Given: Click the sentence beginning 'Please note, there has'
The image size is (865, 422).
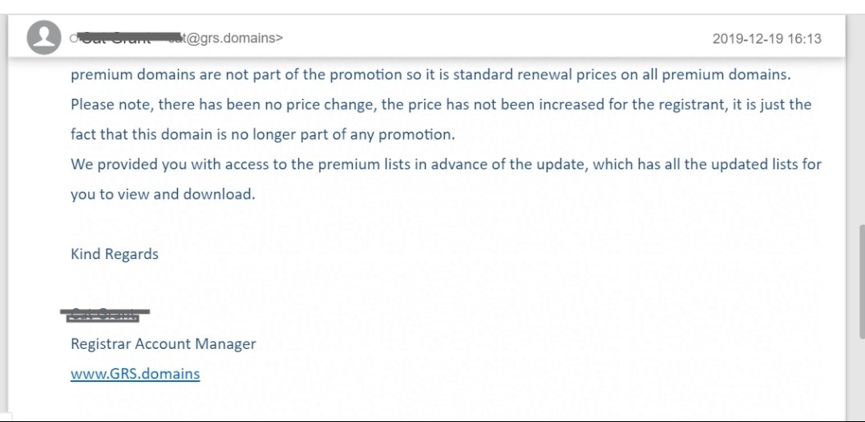Looking at the screenshot, I should pyautogui.click(x=441, y=105).
